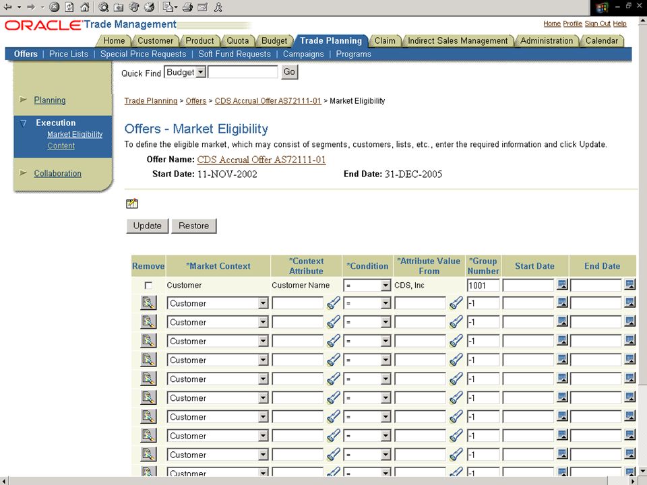This screenshot has width=647, height=485.
Task: Open the Indirect Sales Management tab
Action: point(458,41)
